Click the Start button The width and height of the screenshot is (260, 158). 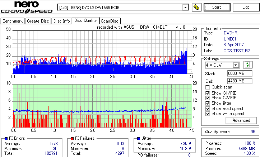click(217, 8)
